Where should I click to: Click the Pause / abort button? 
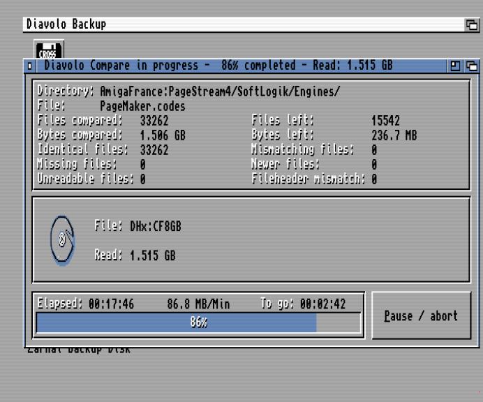coord(421,315)
